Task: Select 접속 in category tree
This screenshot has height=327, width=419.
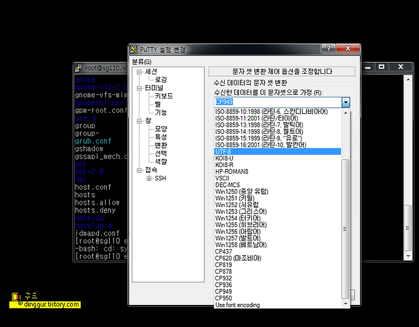Action: point(151,170)
